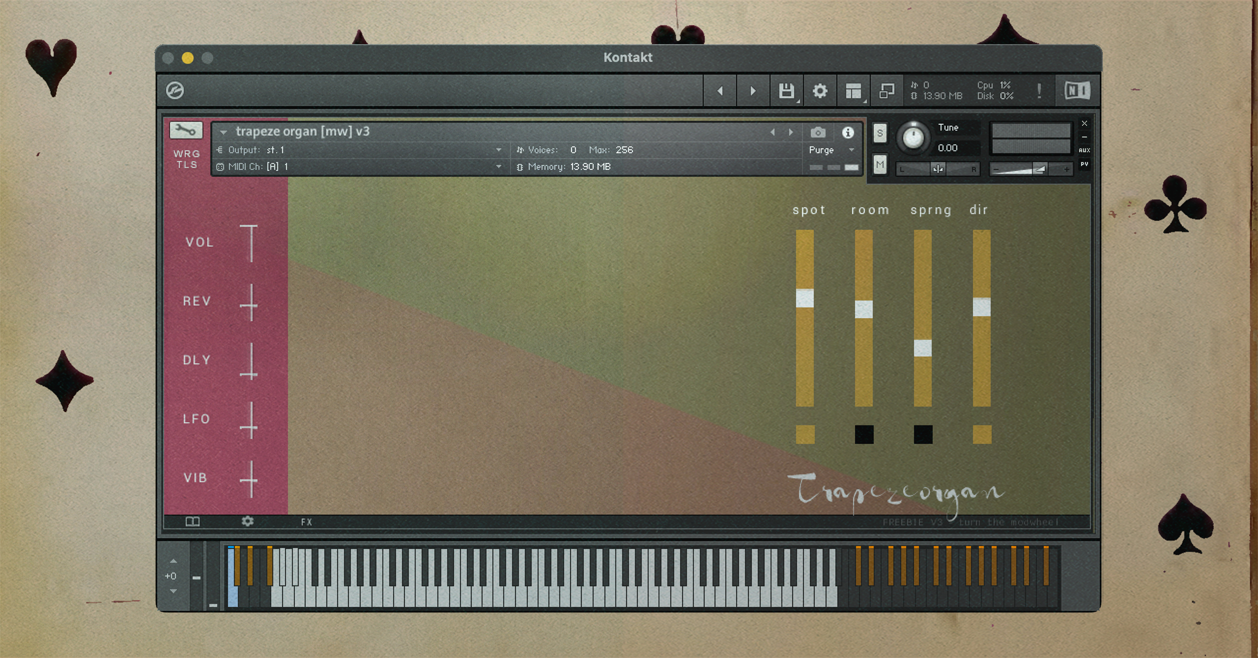Image resolution: width=1258 pixels, height=658 pixels.
Task: Click the Cpu 1% readout
Action: tap(994, 85)
